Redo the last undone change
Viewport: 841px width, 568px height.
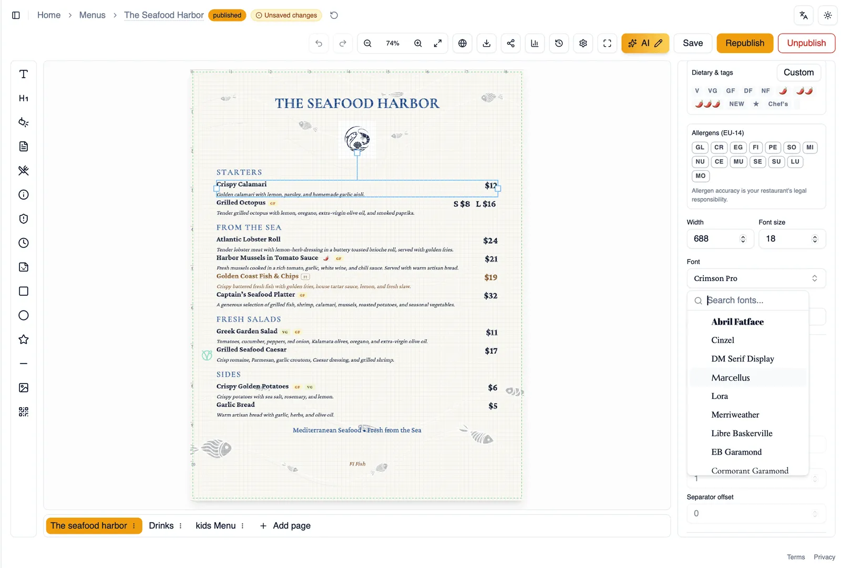pos(343,43)
